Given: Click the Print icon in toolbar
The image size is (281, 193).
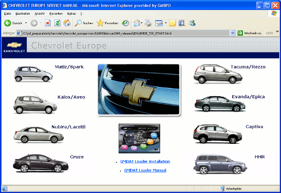Looking at the screenshot, I should [x=148, y=23].
